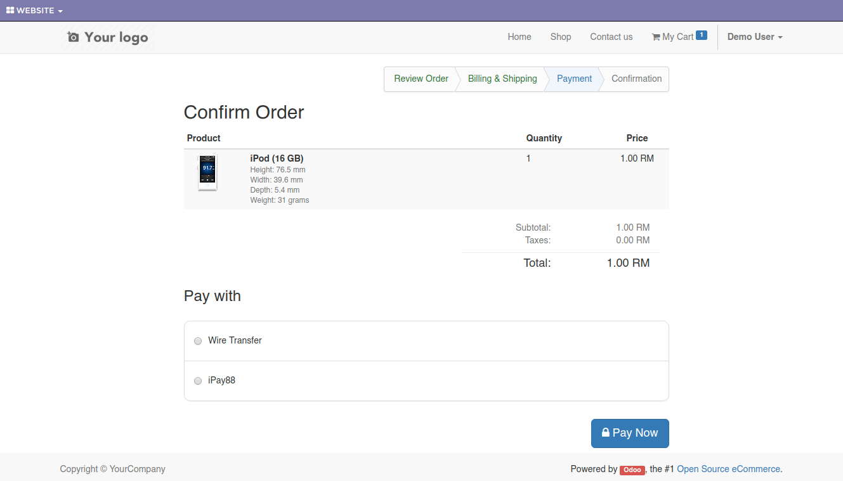
Task: Click the Weight: 31 grams text
Action: (280, 200)
